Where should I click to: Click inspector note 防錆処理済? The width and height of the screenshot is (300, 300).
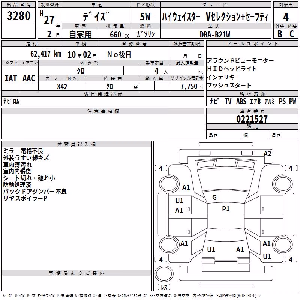pyautogui.click(x=17, y=185)
